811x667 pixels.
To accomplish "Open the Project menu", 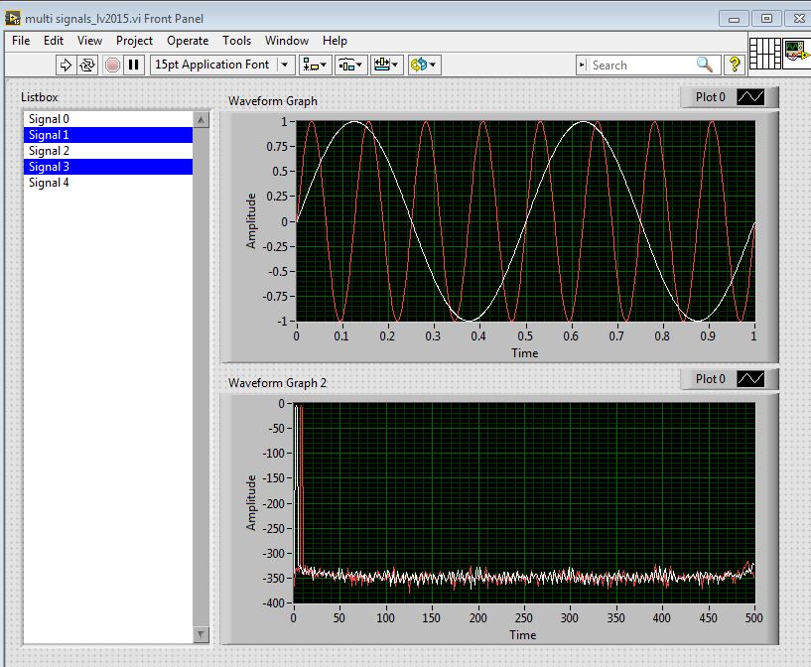I will (x=134, y=41).
